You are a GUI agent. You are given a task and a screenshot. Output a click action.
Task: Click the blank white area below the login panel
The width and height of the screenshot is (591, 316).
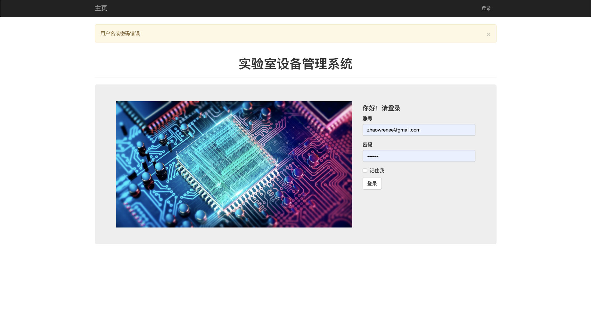[x=295, y=278]
